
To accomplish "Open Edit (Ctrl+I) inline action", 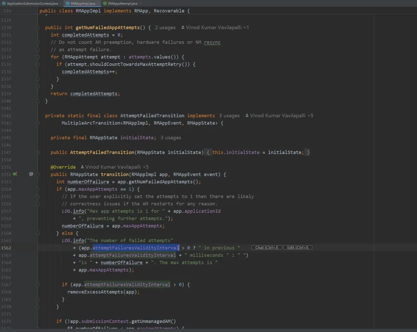I will point(298,247).
